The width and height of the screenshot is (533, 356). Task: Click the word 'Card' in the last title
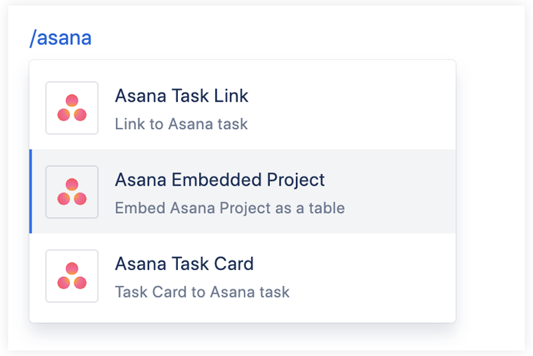click(x=235, y=264)
